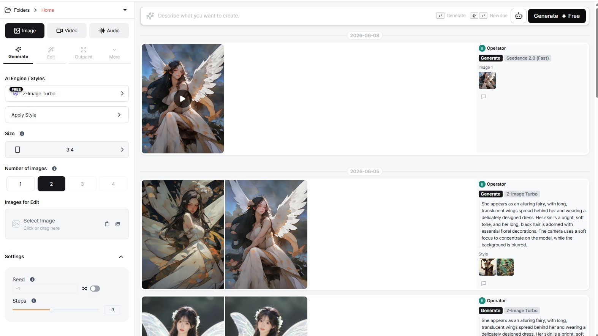Select the Outpaint sub-tab
The width and height of the screenshot is (598, 336).
coord(84,53)
